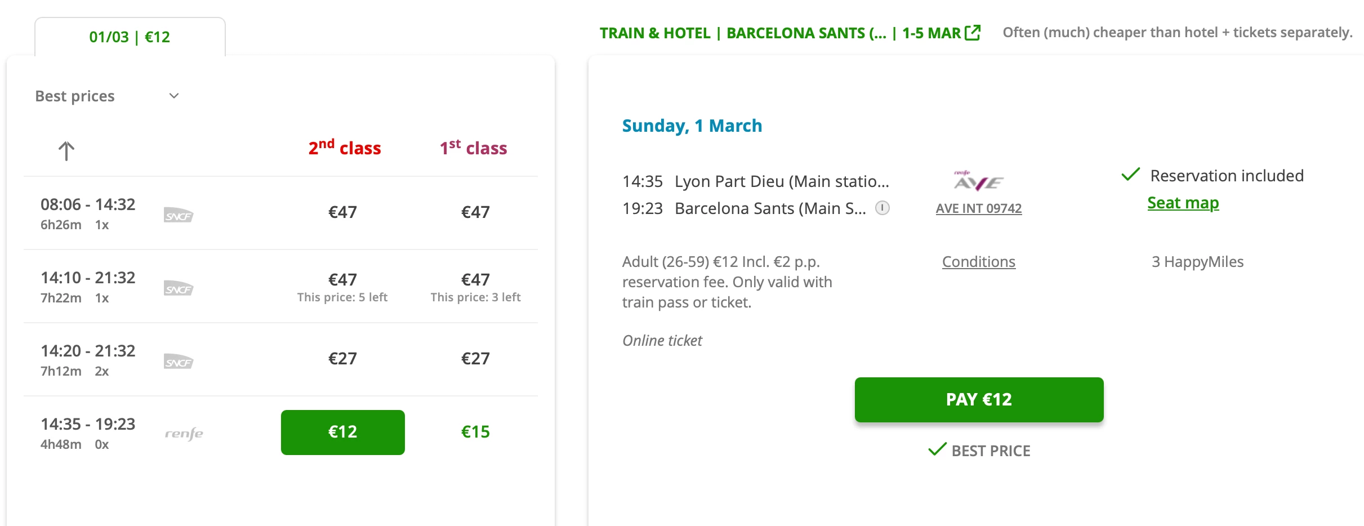
Task: Click the AVE train logo
Action: coord(978,181)
